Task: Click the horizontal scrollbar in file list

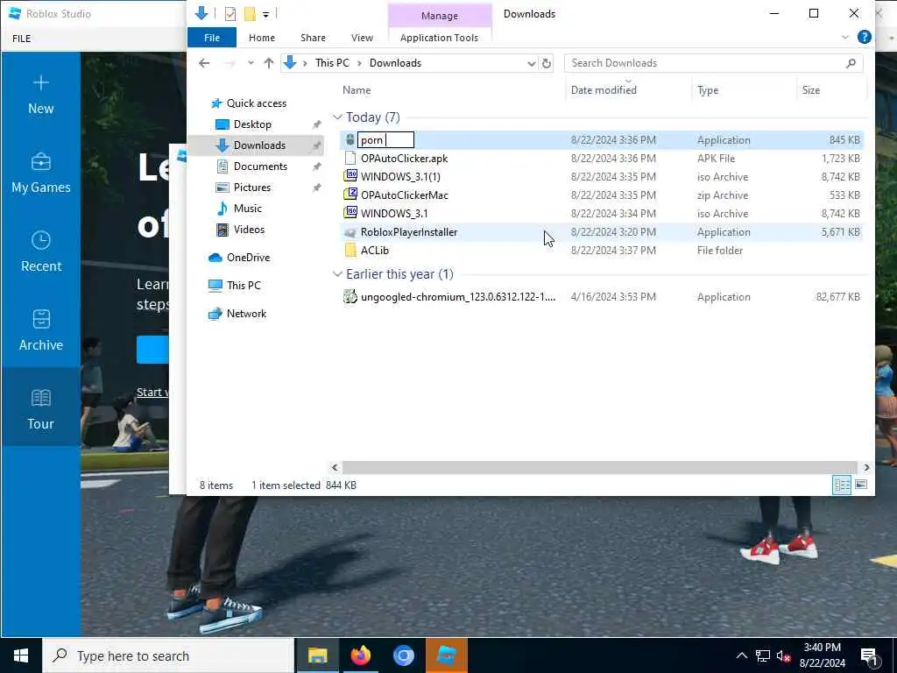Action: click(x=599, y=468)
